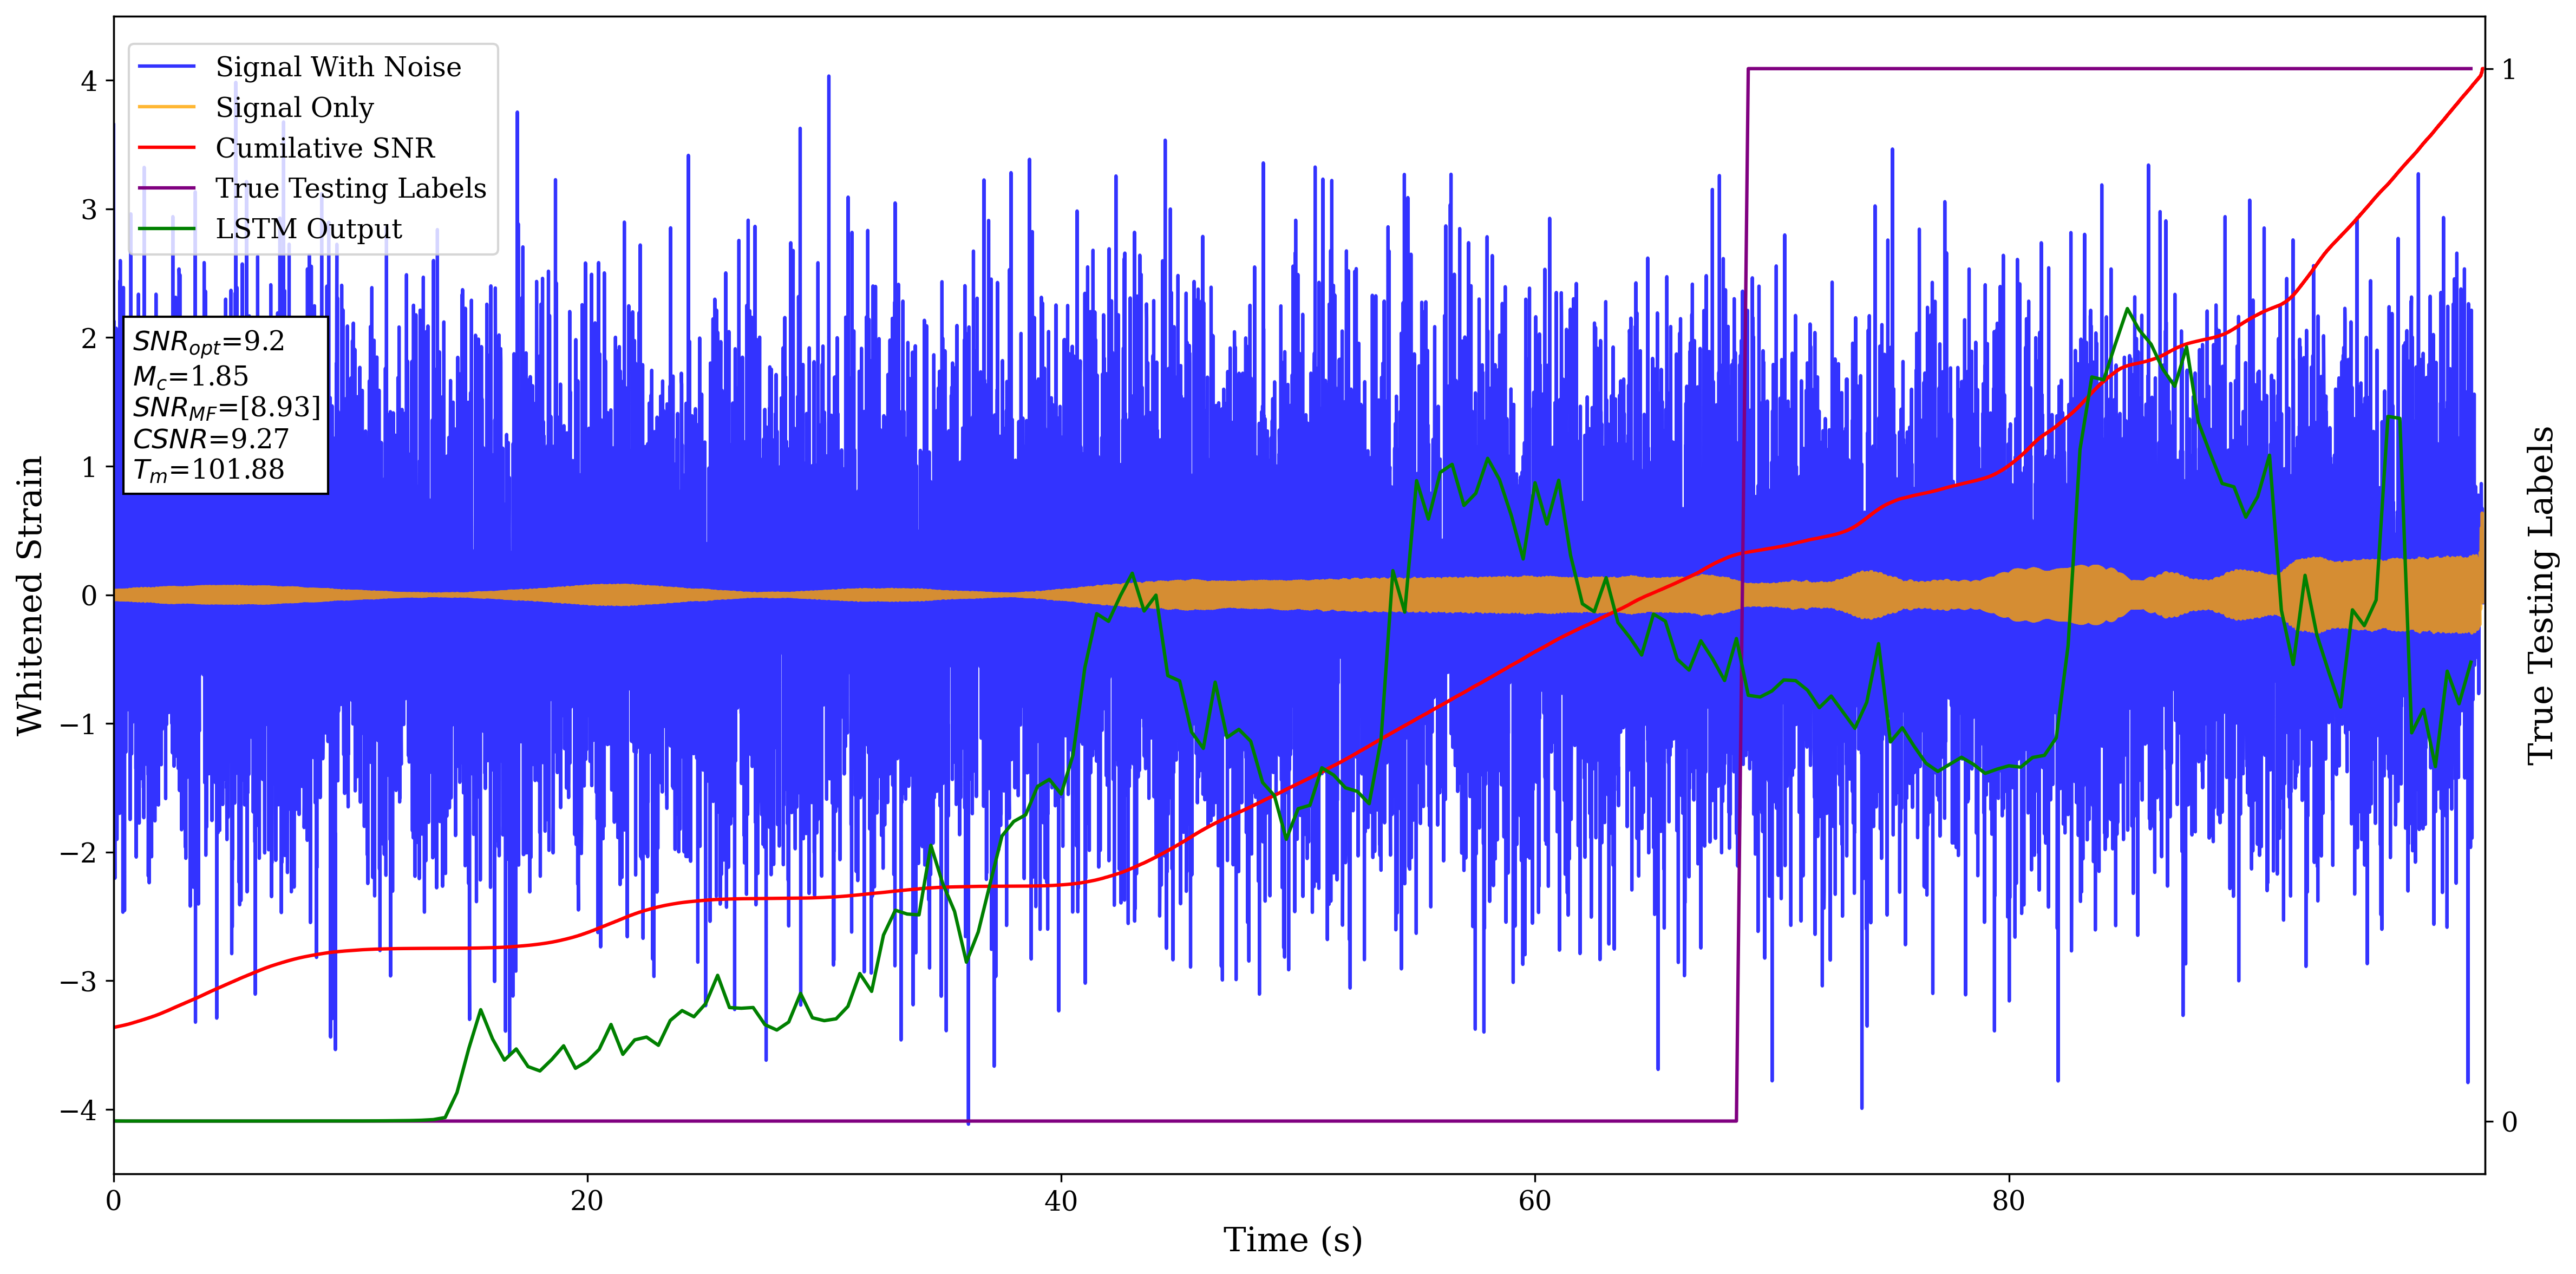Click the Cumilative SNR legend text
Screen dimensions: 2576x1274
(x=325, y=148)
